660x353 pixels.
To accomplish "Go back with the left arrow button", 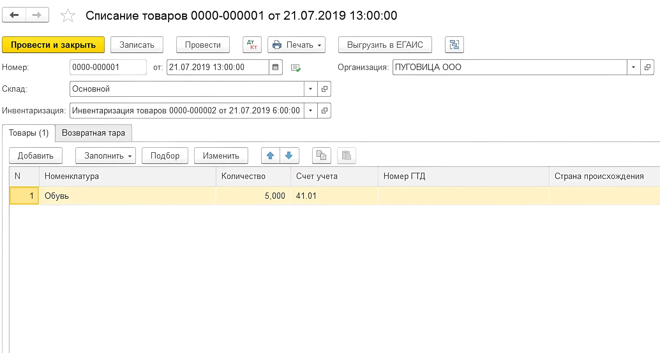I will click(14, 15).
